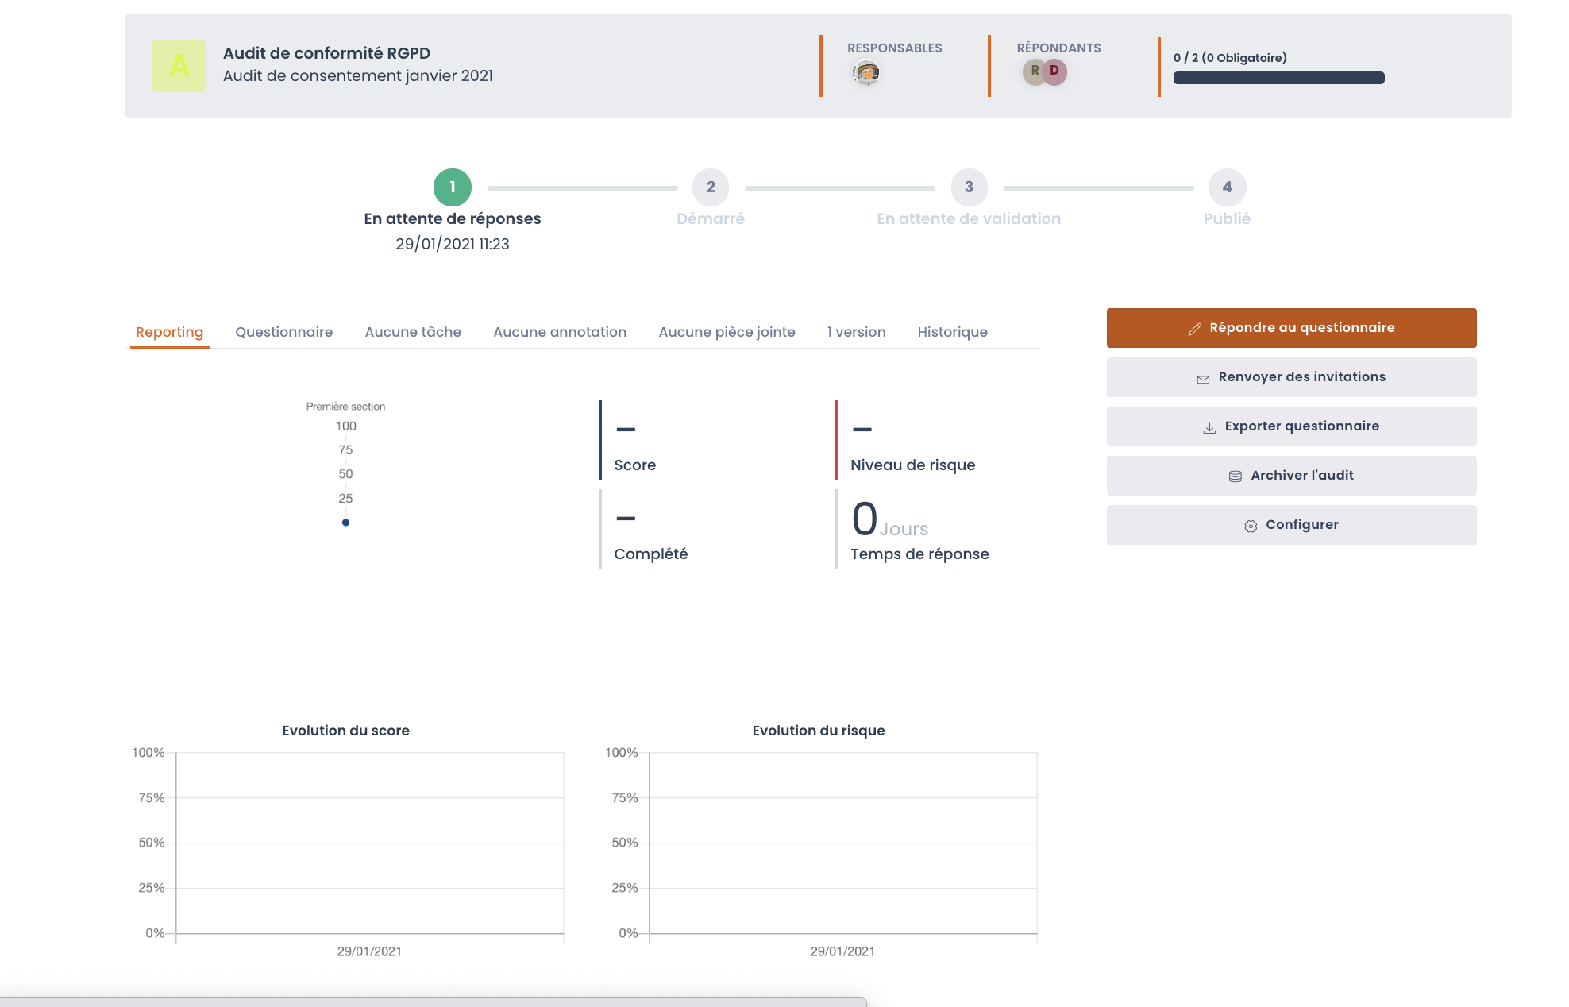Click the Première section chart data point
Screen dimensions: 1569x1007
click(345, 523)
